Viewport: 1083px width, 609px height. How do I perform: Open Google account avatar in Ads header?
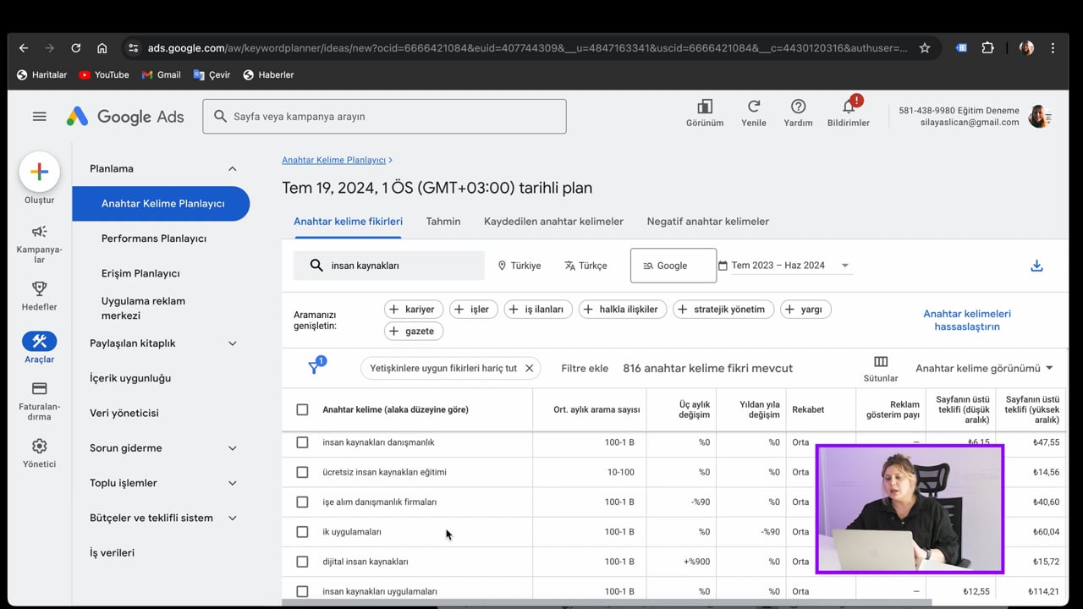[x=1039, y=117]
